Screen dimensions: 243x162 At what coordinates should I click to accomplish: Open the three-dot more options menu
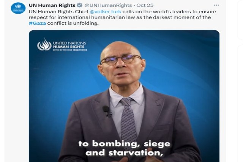(x=216, y=5)
